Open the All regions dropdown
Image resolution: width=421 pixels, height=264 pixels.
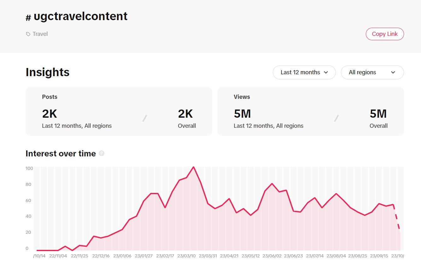tap(372, 72)
